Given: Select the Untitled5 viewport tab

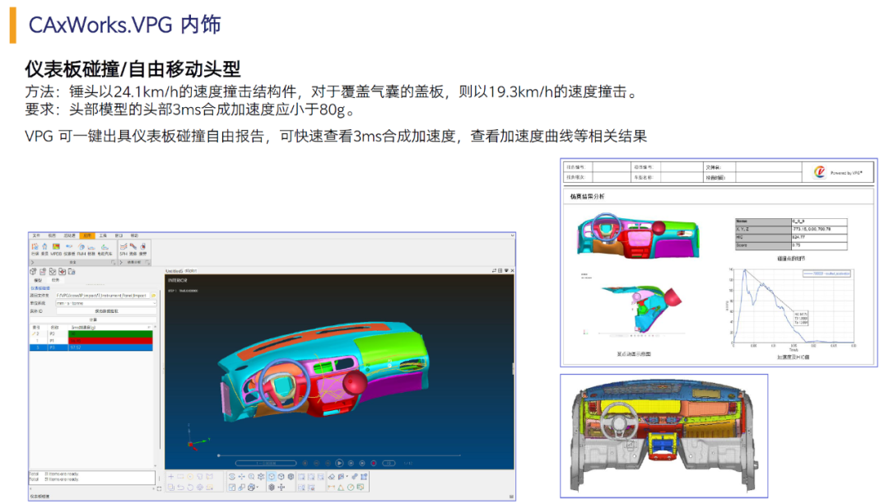Looking at the screenshot, I should [175, 271].
